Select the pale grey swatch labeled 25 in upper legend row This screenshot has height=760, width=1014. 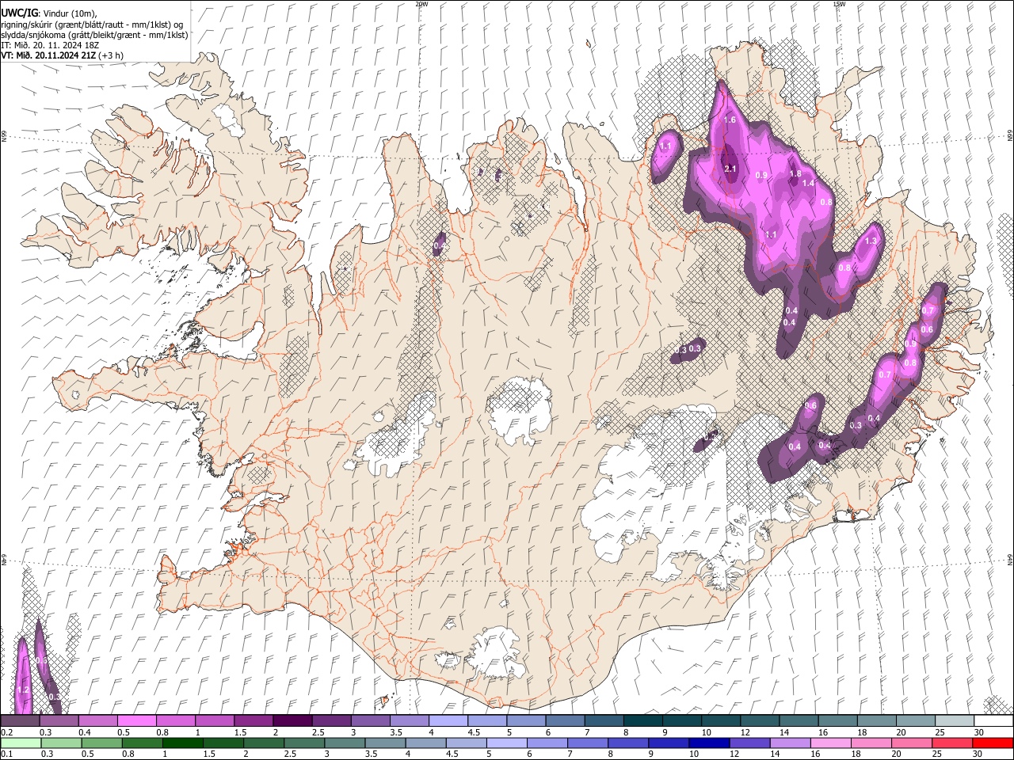[954, 721]
